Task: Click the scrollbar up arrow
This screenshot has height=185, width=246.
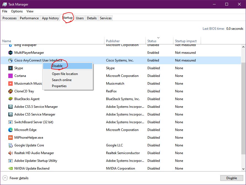Action: 243,47
